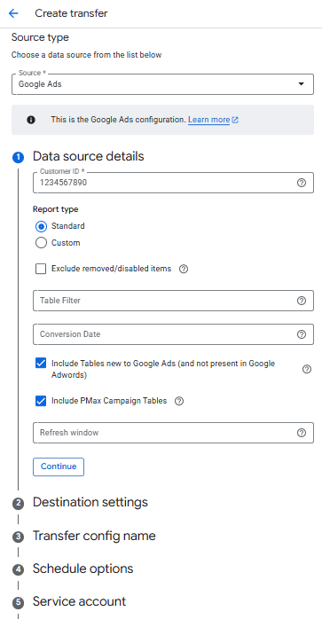Open Table Filter help icon

[302, 301]
